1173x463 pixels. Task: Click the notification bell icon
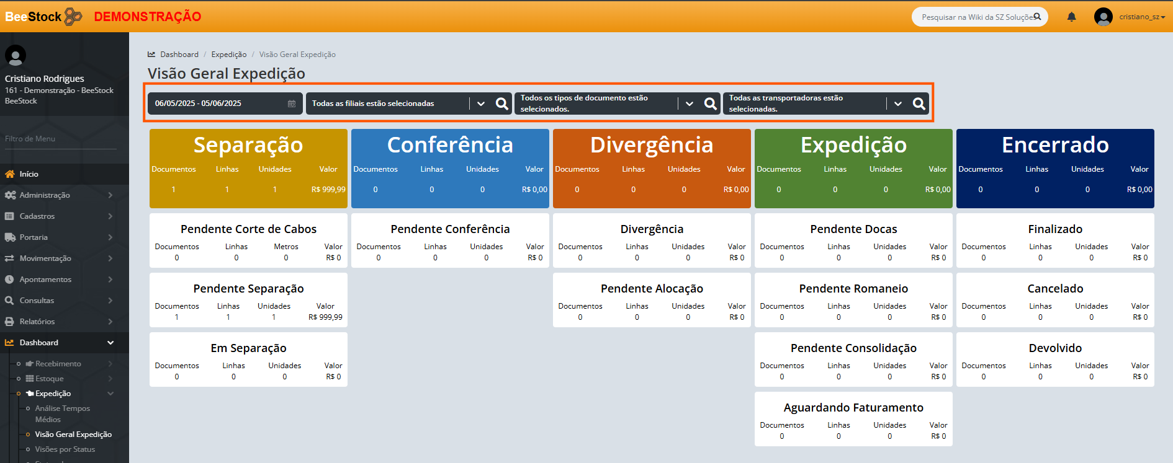click(1071, 17)
